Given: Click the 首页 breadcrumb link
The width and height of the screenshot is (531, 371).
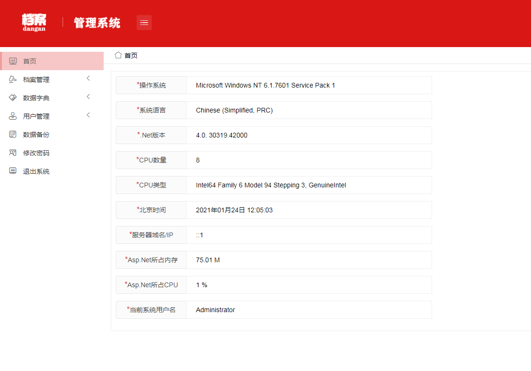Looking at the screenshot, I should 131,56.
